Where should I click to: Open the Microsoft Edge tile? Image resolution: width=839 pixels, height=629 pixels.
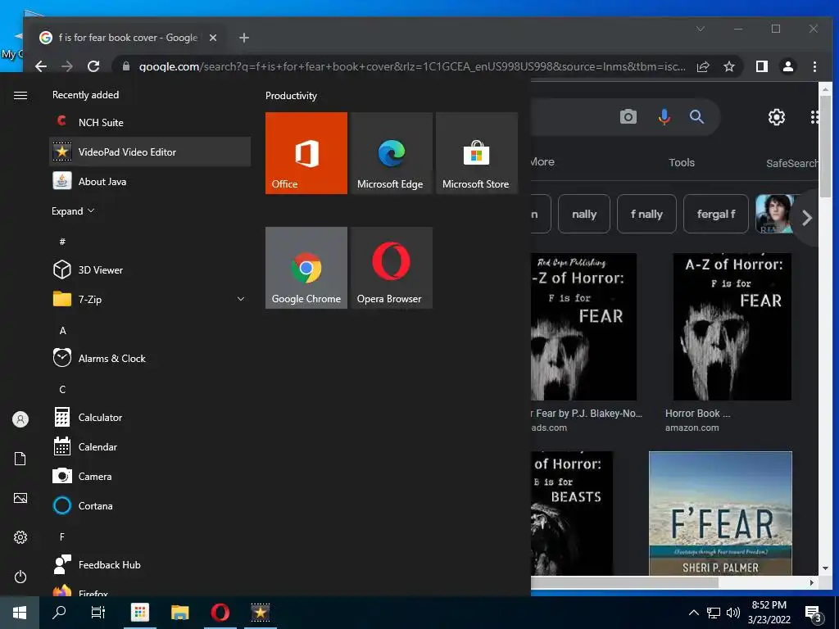391,153
